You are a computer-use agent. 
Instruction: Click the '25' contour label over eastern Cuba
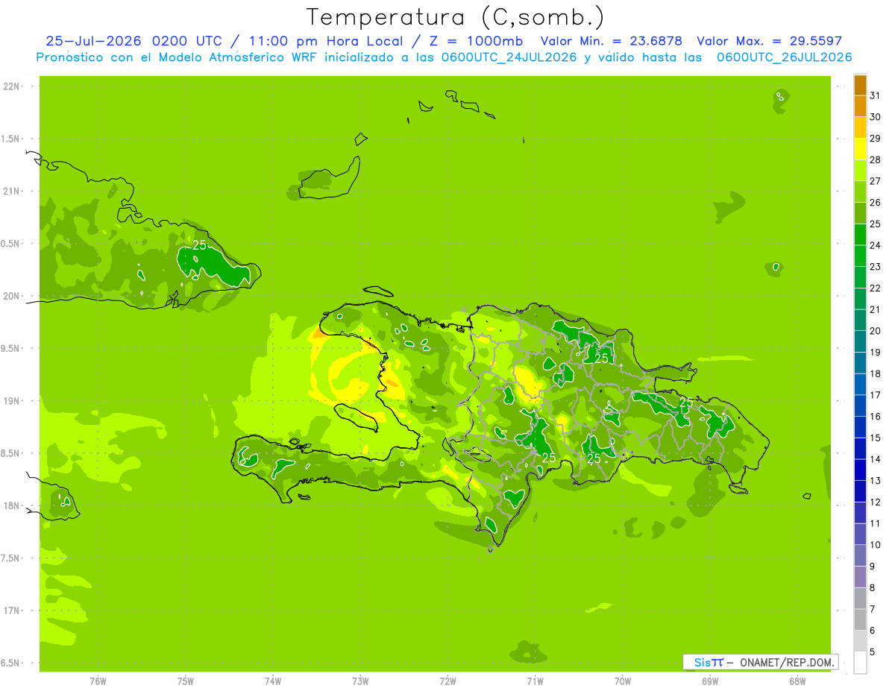(x=199, y=244)
